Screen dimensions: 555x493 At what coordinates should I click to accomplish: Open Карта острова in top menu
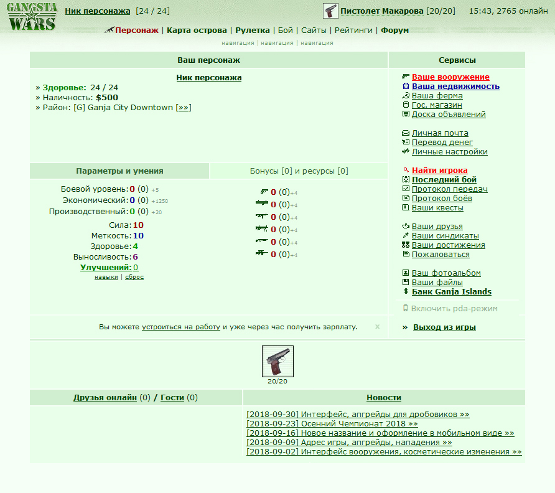(x=197, y=30)
